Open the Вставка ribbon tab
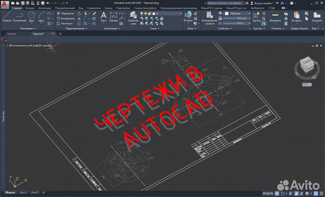Screen dimensions: 325x197 [x=30, y=8]
